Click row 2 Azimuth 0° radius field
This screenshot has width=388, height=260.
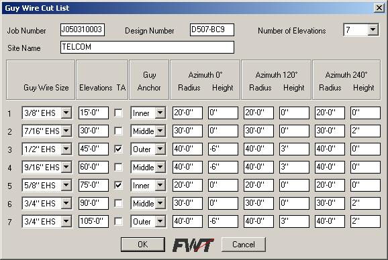(187, 131)
